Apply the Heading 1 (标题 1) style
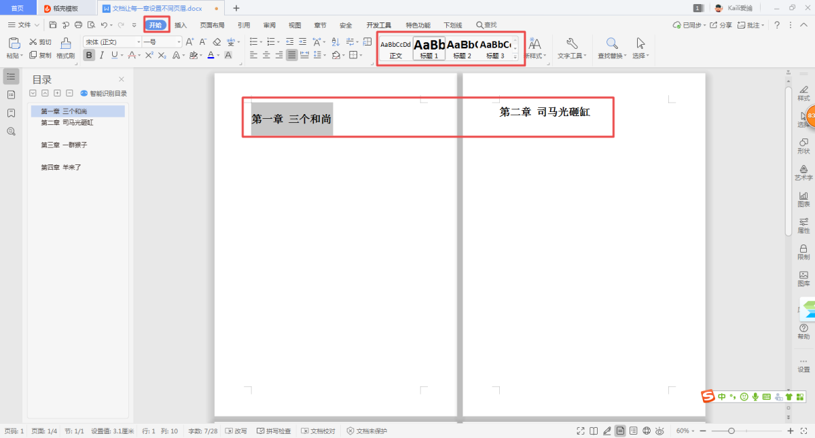Image resolution: width=815 pixels, height=438 pixels. pyautogui.click(x=429, y=49)
